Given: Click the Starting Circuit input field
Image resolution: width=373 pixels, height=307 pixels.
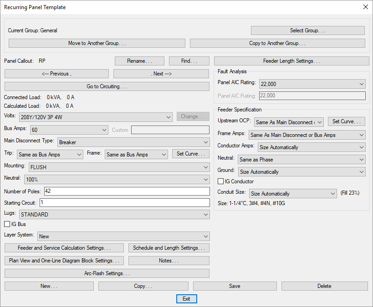Looking at the screenshot, I should click(125, 203).
